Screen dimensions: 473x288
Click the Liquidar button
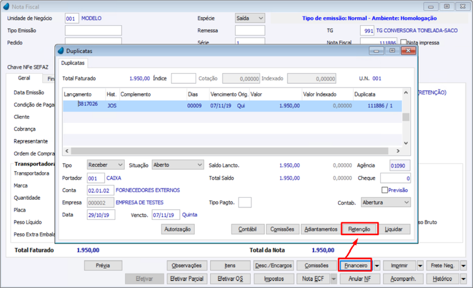[x=394, y=229]
